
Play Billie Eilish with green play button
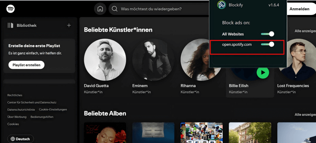click(263, 72)
